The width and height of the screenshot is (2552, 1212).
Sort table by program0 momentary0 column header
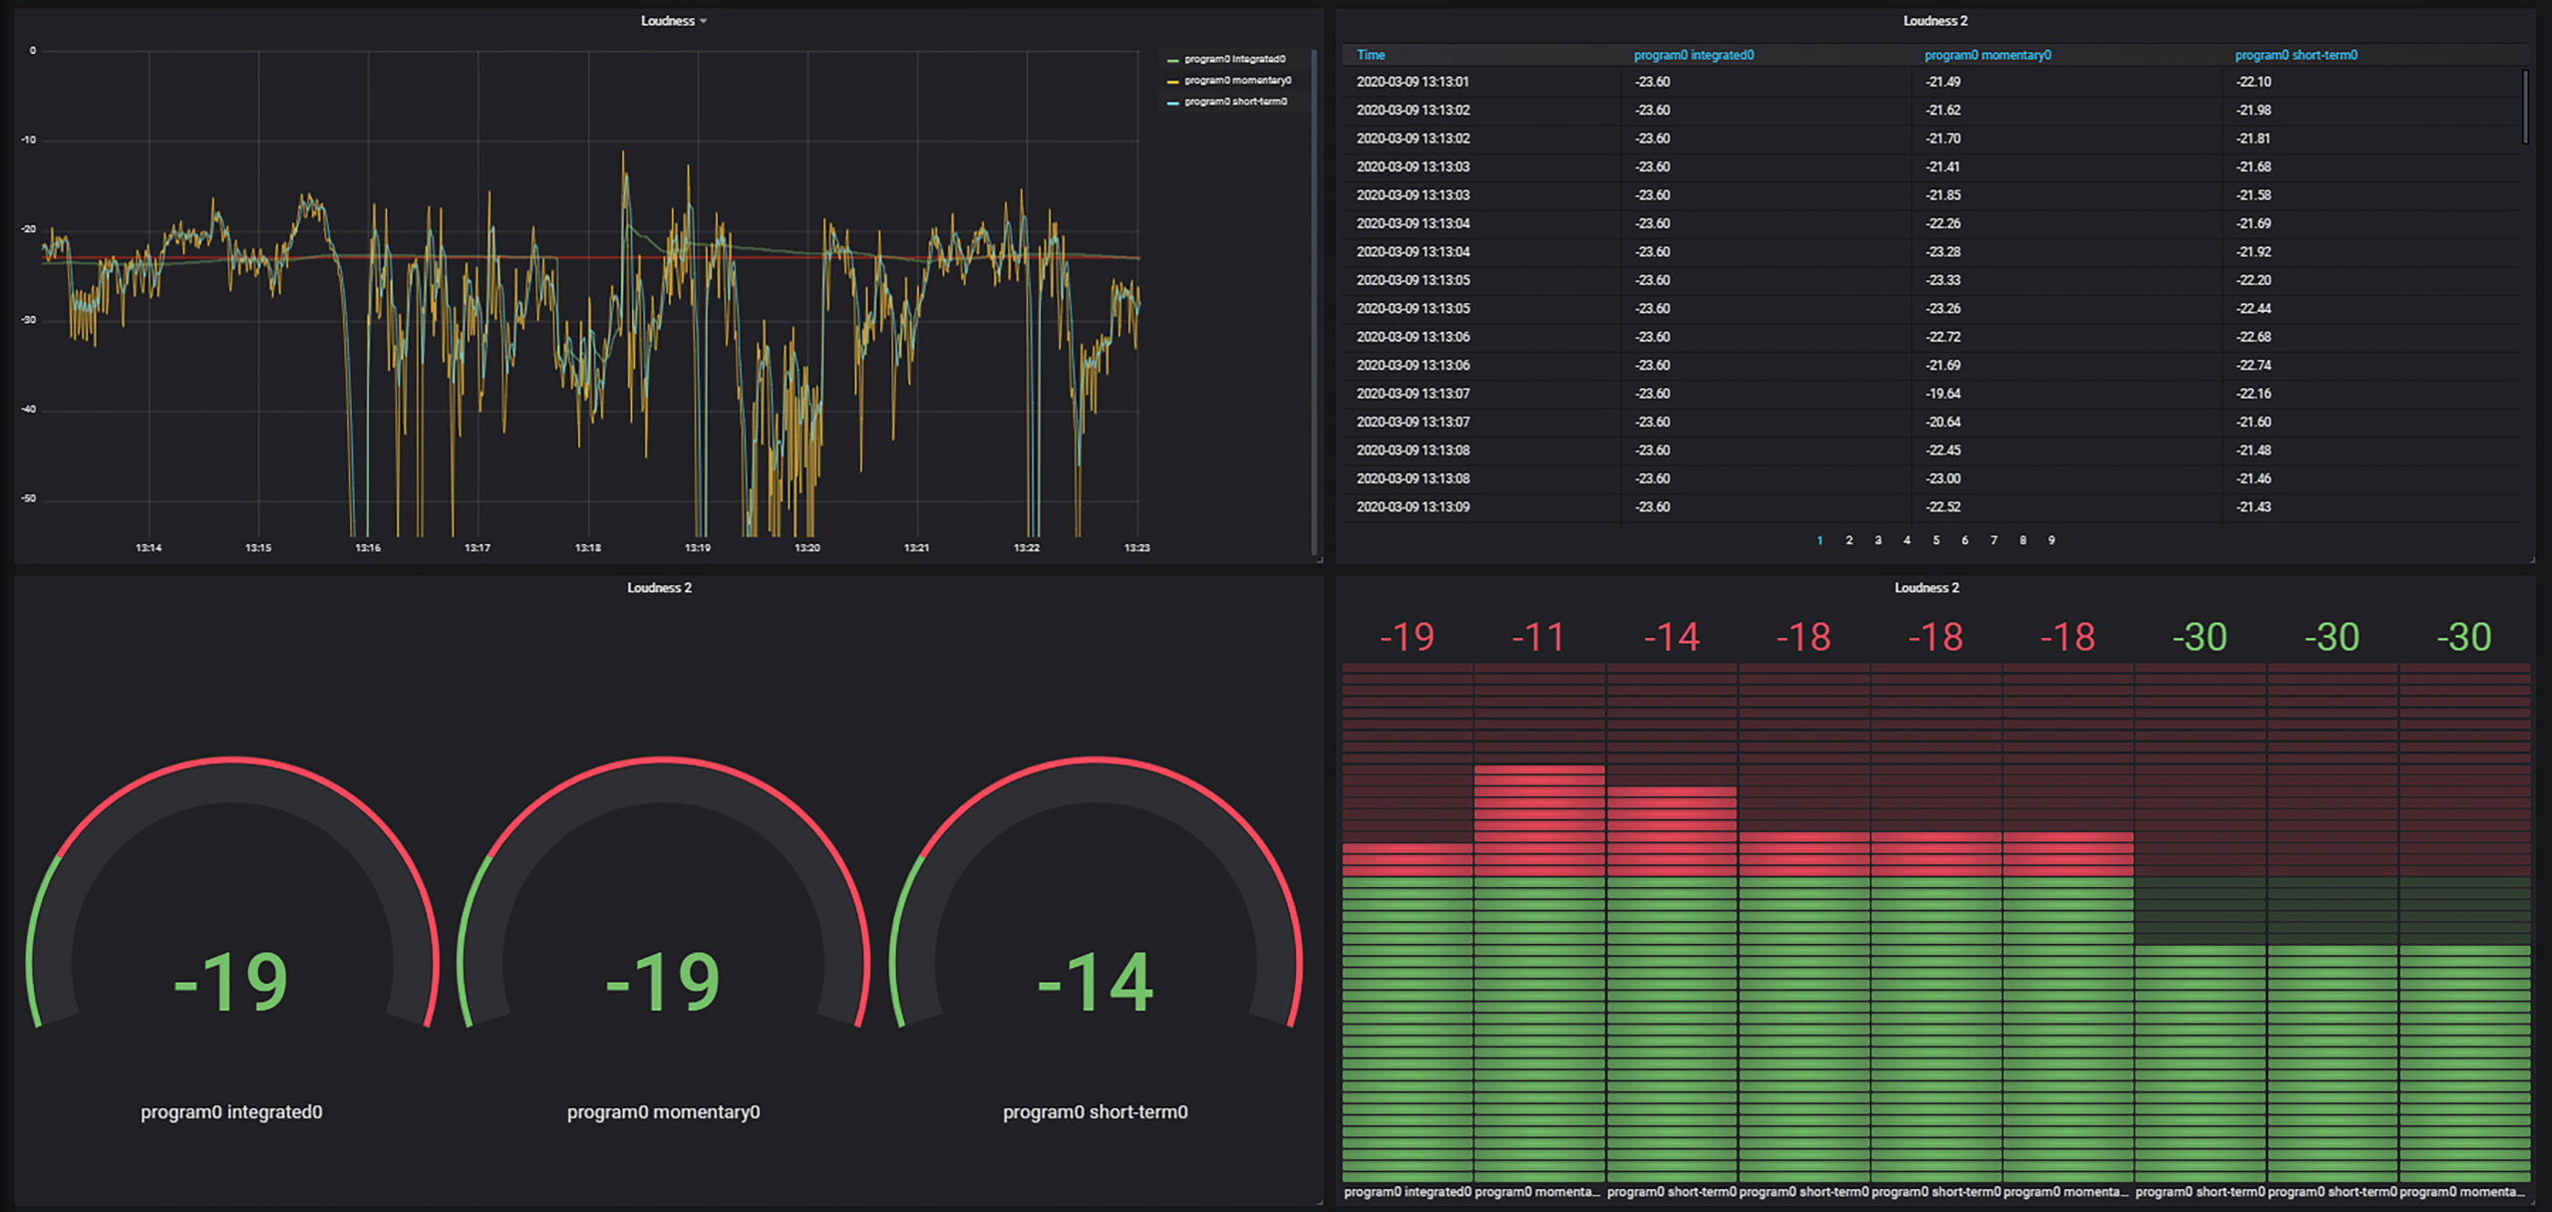1987,55
